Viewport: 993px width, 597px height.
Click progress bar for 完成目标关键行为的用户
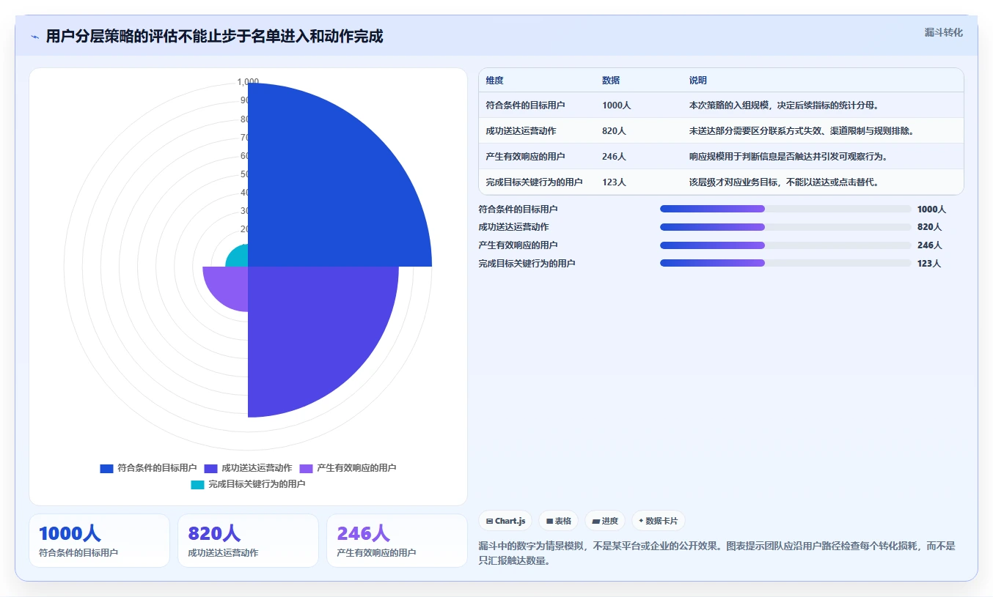click(x=785, y=263)
